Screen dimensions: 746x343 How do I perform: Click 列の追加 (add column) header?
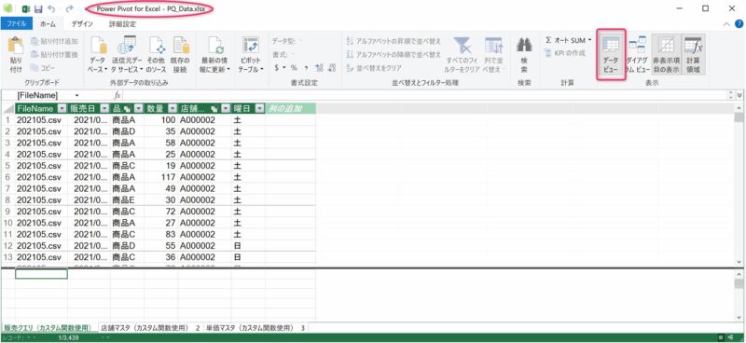[x=290, y=108]
